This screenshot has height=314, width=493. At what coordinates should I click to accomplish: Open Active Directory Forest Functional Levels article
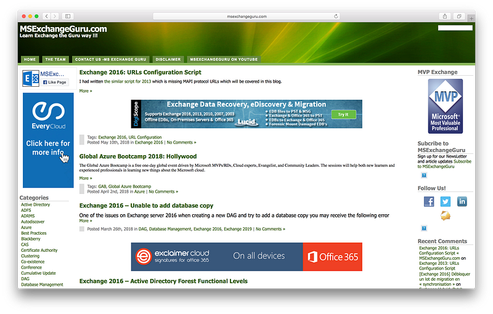click(163, 281)
